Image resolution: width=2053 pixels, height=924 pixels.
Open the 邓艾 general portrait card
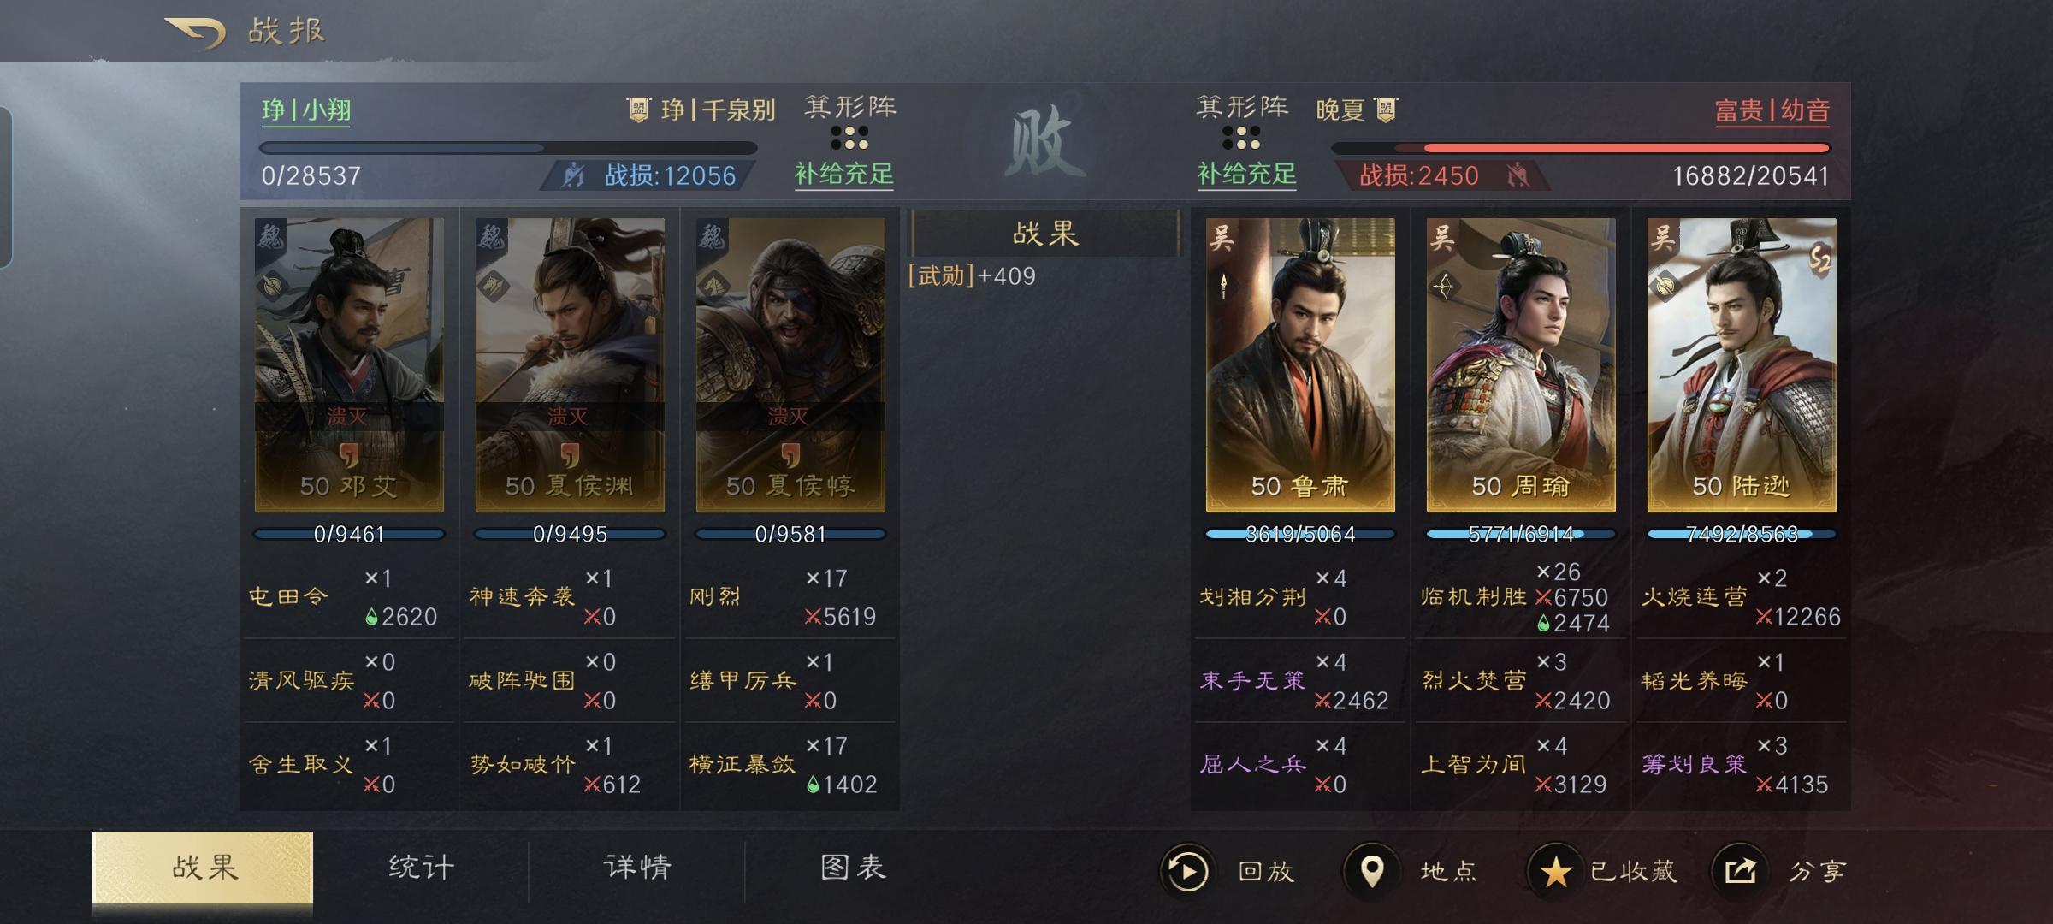click(x=349, y=365)
